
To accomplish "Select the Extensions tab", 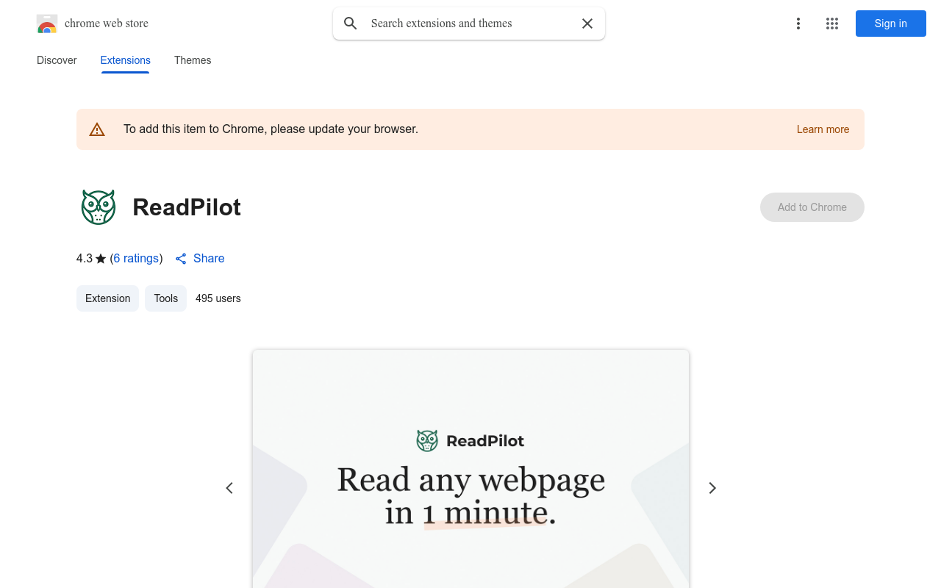I will pos(126,60).
